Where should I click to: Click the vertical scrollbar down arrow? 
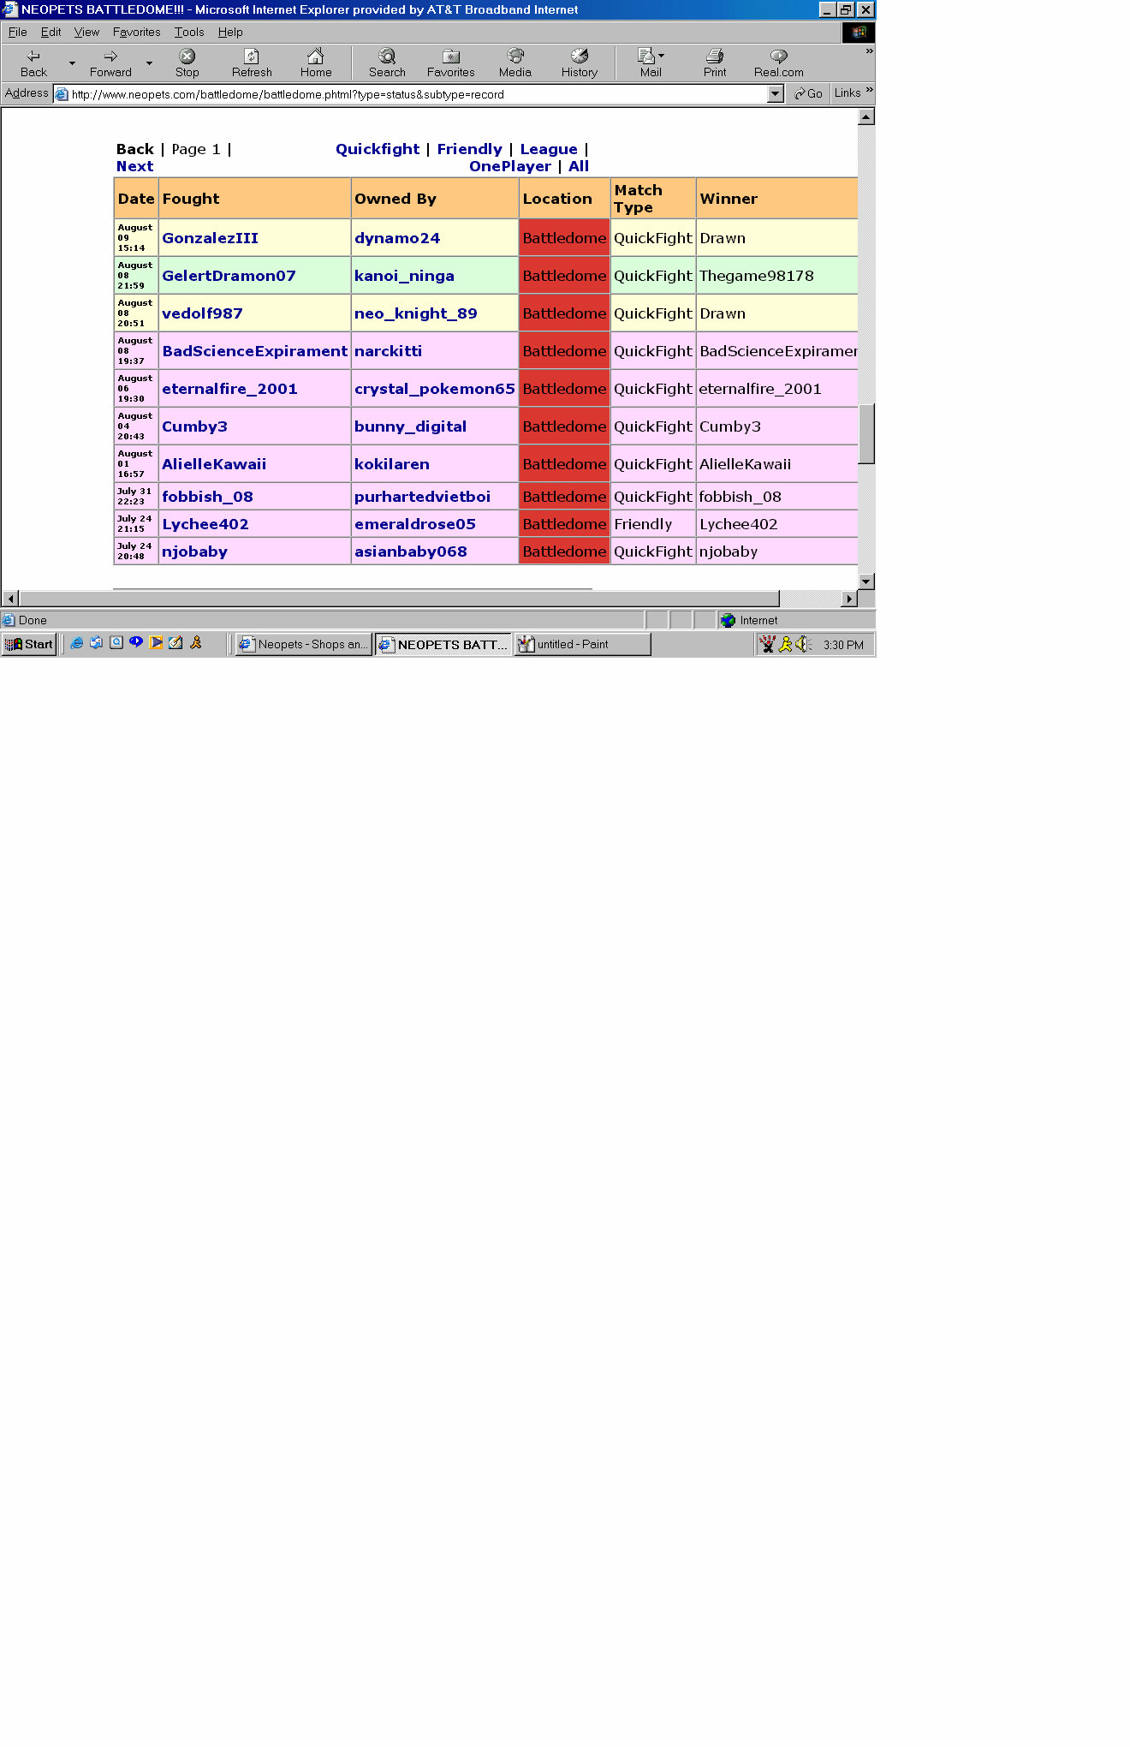click(866, 581)
